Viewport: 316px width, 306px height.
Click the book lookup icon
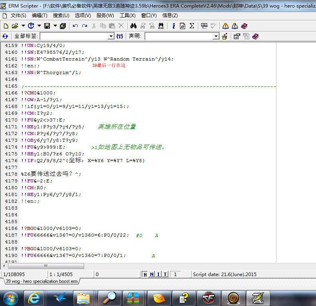(204, 26)
